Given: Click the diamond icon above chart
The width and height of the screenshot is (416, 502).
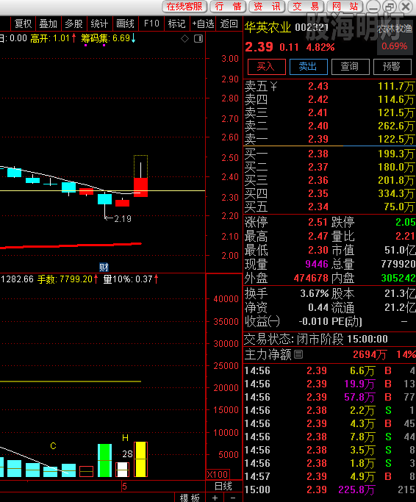Looking at the screenshot, I should point(184,39).
